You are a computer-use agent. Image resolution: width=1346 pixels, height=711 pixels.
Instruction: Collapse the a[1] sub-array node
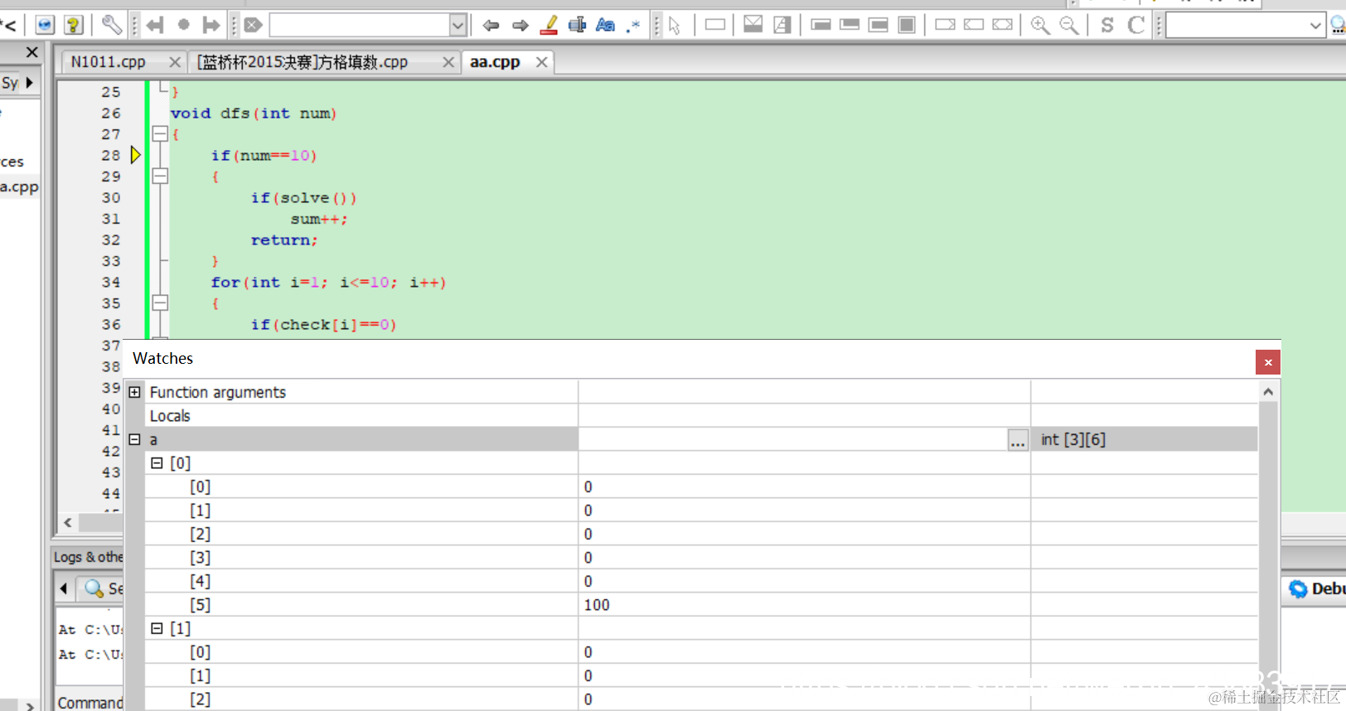[157, 628]
